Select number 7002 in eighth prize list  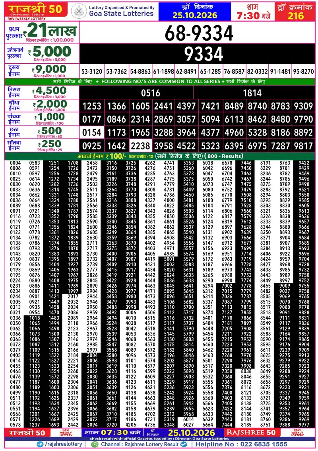227,286
